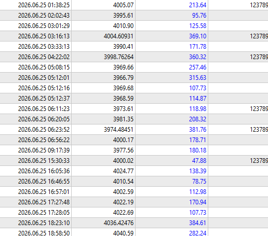Image resolution: width=268 pixels, height=236 pixels.
Task: Click price value 4005.07
Action: (123, 5)
